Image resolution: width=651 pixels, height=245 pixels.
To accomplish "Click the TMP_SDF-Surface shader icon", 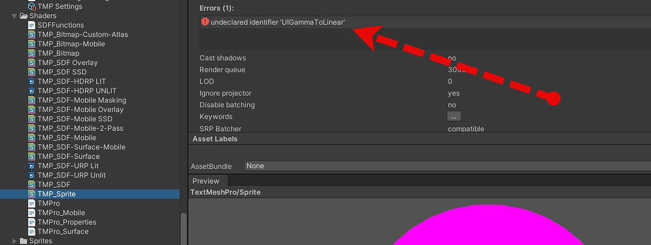I will click(x=32, y=156).
